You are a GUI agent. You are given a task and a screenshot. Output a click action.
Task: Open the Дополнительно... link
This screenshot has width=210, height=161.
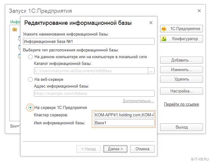pos(138,101)
